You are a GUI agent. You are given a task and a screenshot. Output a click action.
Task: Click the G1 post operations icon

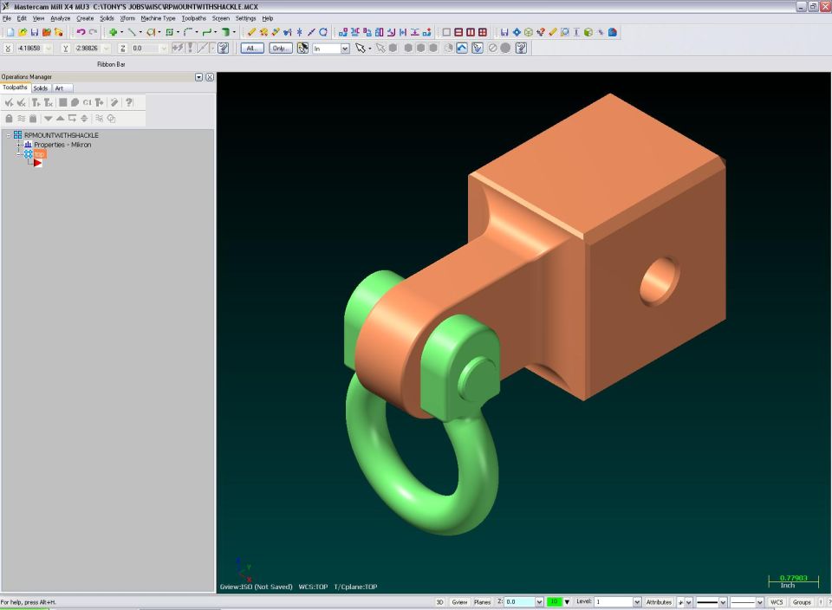click(x=87, y=102)
